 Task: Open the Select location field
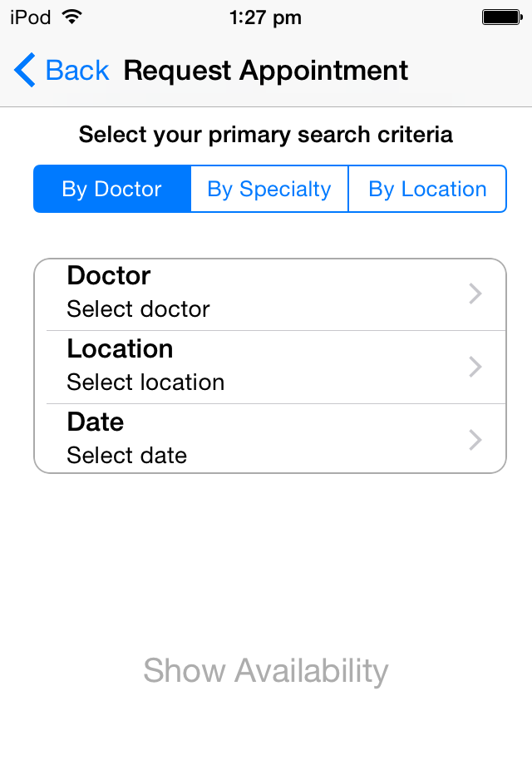[x=145, y=382]
